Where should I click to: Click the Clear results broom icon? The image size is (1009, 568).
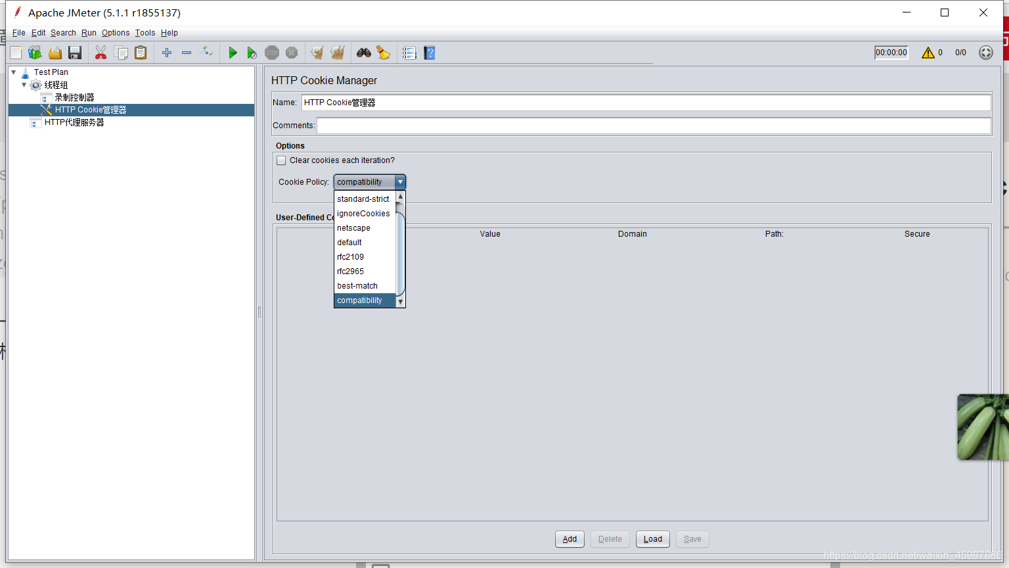317,53
